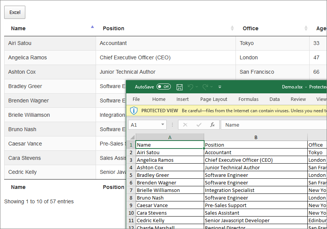Expand the Quick Access Toolbar customize chevron

(220, 87)
